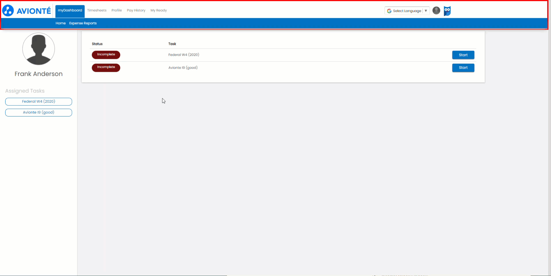Click Frank Anderson's profile picture

coord(39,49)
